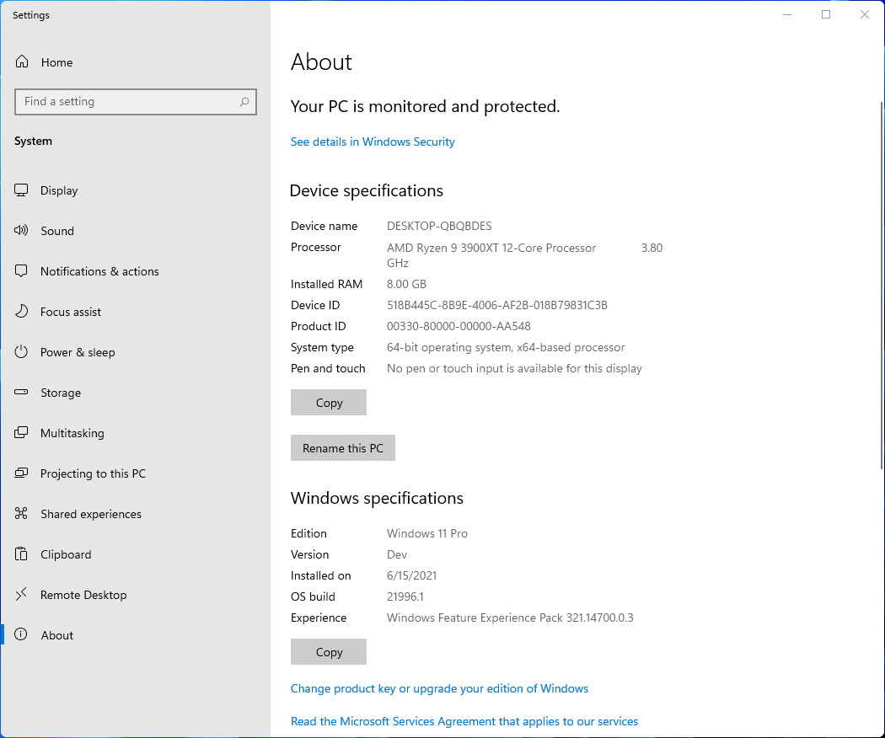The height and width of the screenshot is (738, 885).
Task: Click the System category heading
Action: point(33,141)
